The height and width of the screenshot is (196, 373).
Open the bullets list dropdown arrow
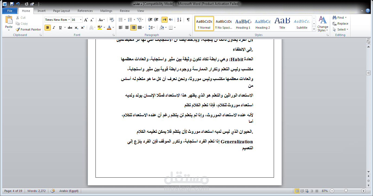tap(125, 20)
